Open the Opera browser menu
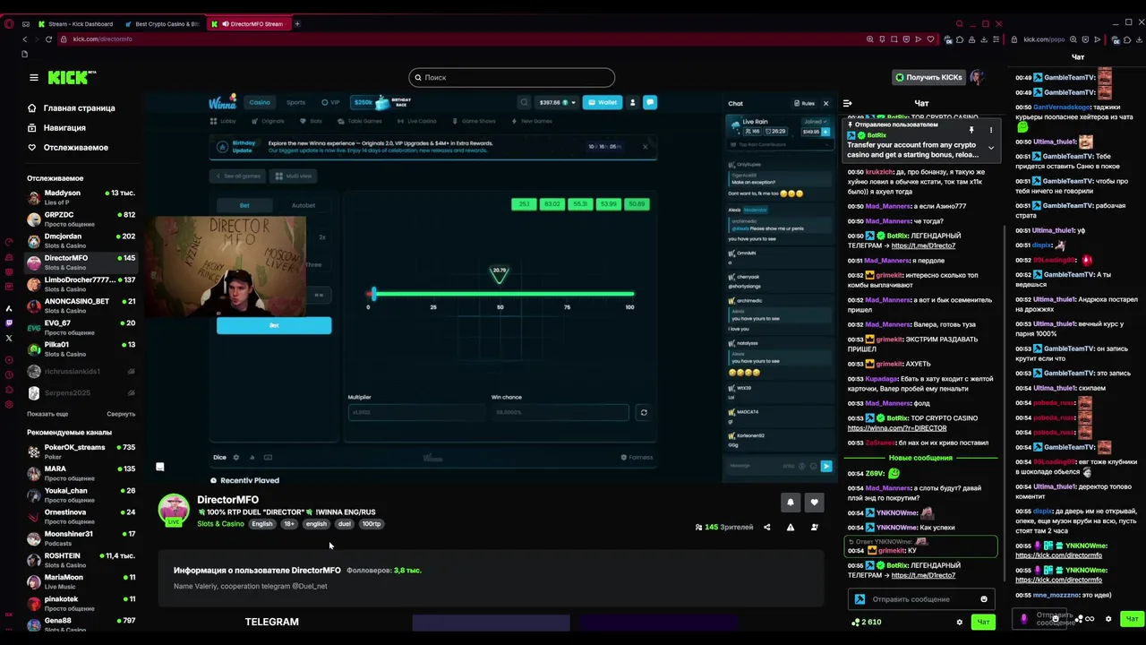The image size is (1146, 645). pos(9,24)
